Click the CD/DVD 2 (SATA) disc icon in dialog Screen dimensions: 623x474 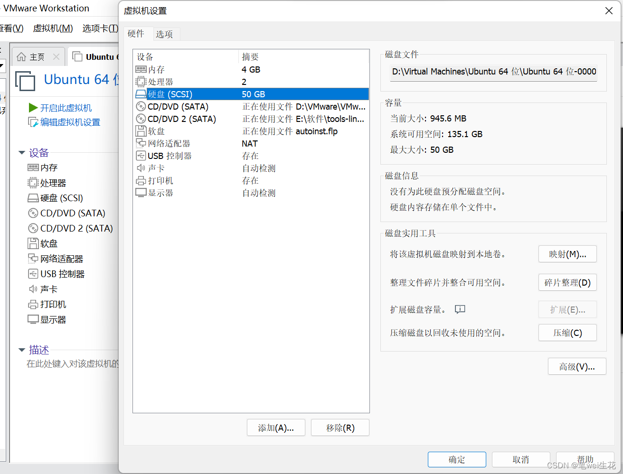click(141, 119)
